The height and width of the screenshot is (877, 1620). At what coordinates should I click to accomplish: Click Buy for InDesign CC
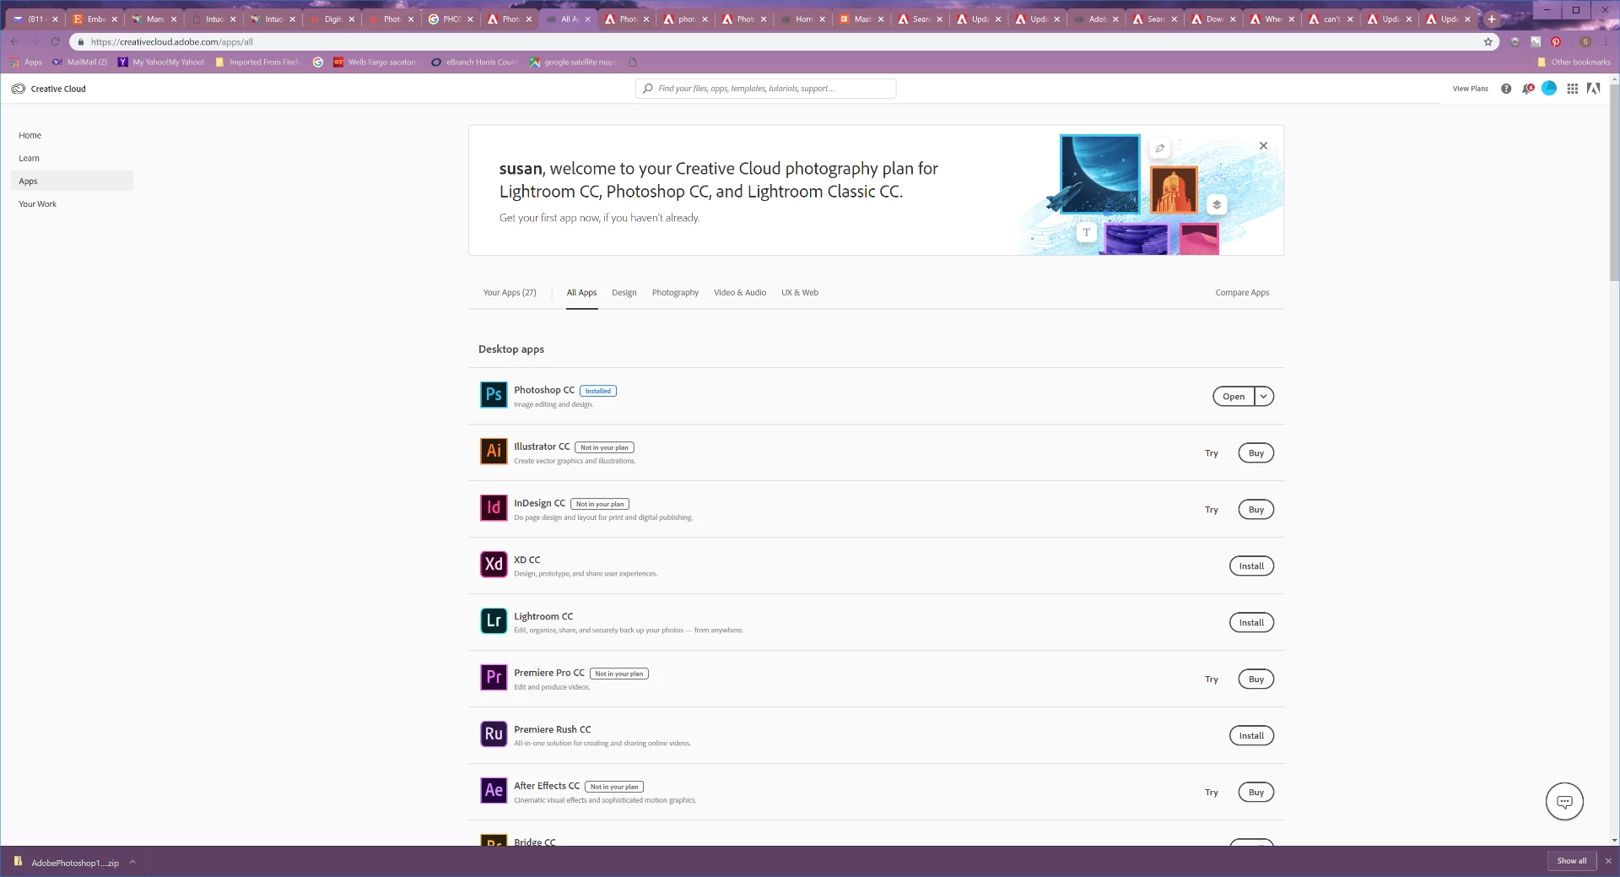[x=1256, y=510]
